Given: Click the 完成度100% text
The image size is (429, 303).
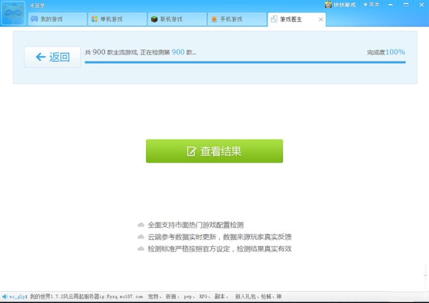Looking at the screenshot, I should click(x=386, y=52).
